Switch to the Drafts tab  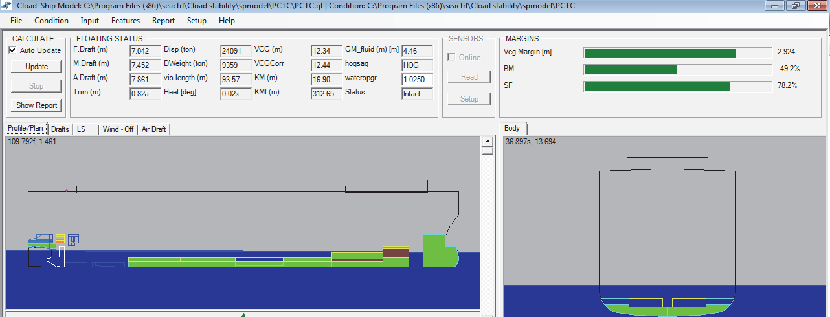point(60,129)
